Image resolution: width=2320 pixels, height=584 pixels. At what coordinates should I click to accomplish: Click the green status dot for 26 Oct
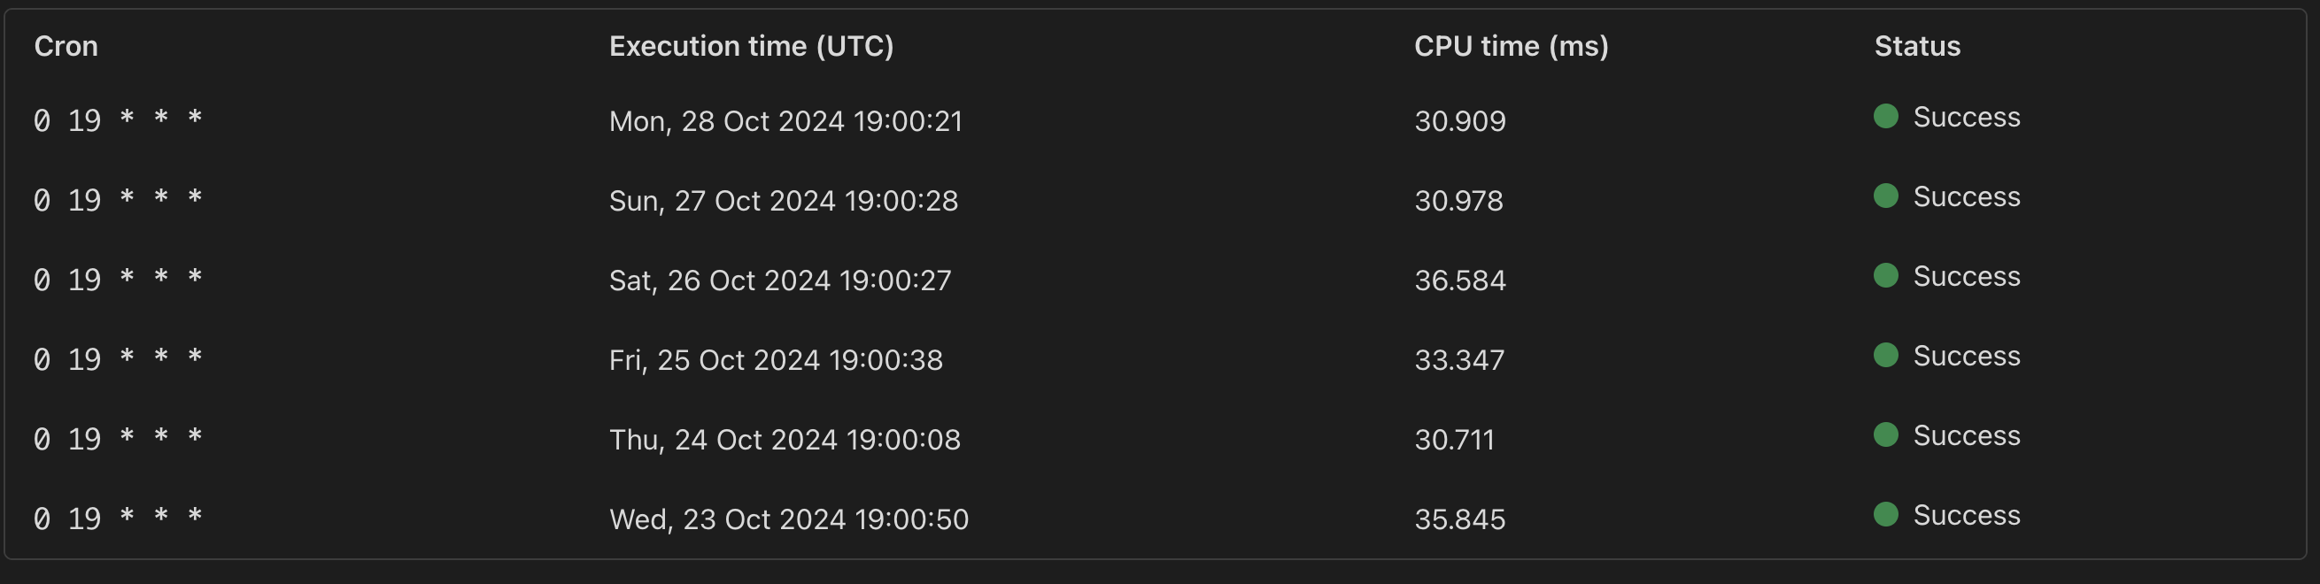click(1886, 275)
